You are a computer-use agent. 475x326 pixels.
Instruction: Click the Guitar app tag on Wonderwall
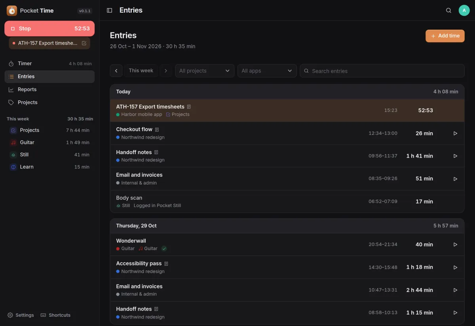[x=148, y=249]
